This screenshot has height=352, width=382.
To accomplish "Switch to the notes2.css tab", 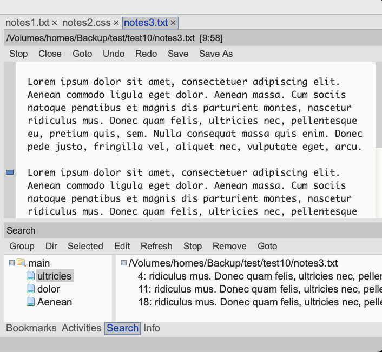I will point(86,23).
